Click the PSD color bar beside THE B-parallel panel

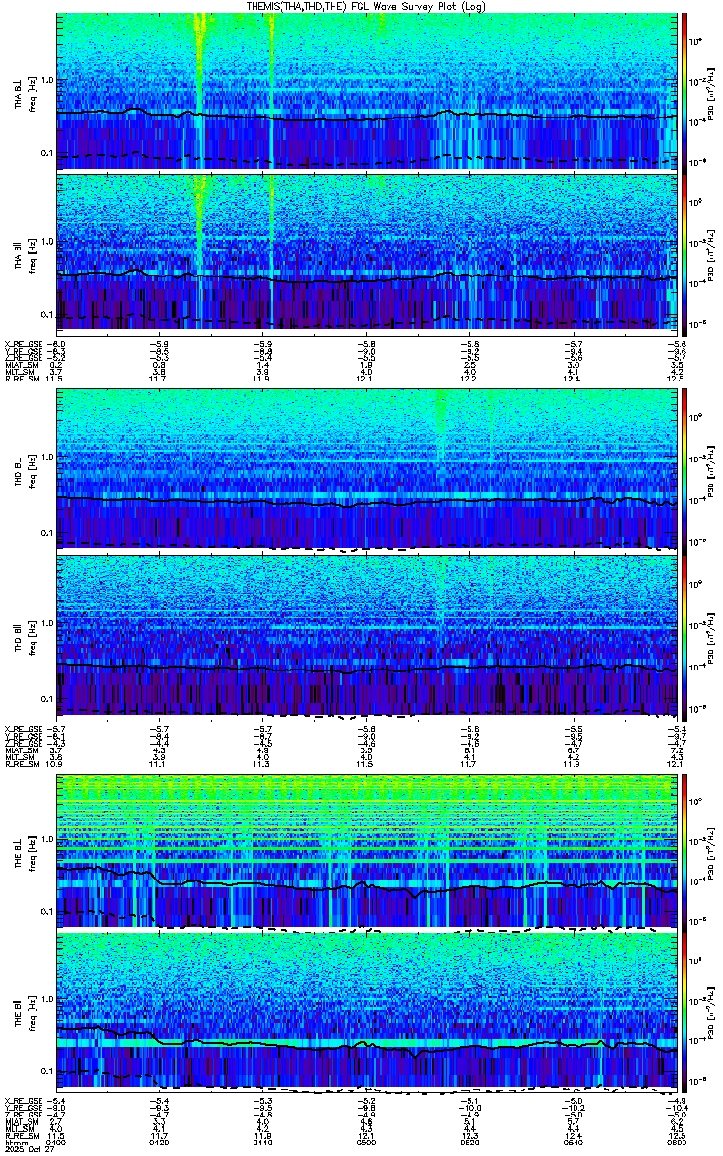(x=684, y=1011)
